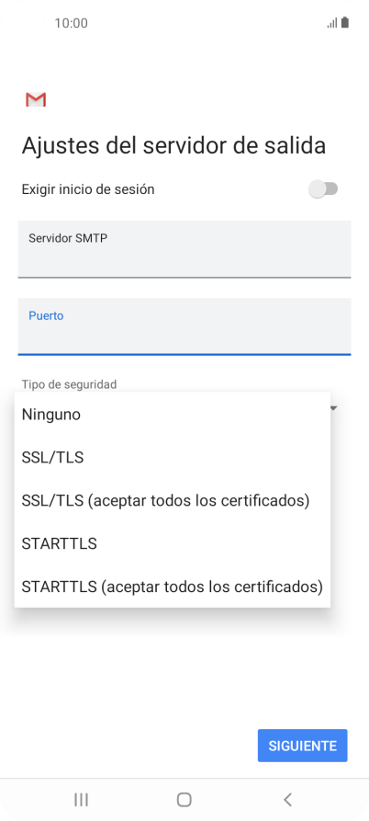Tap the status bar clock showing 10:00
Image resolution: width=369 pixels, height=821 pixels.
pos(71,23)
